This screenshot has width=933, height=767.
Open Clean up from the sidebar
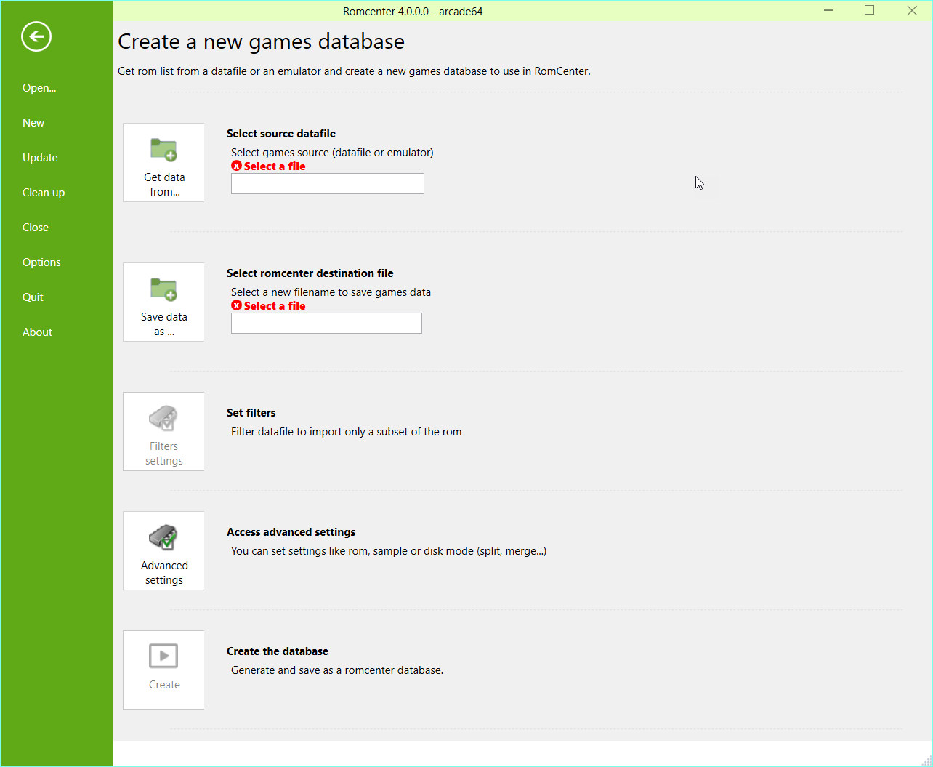tap(44, 193)
